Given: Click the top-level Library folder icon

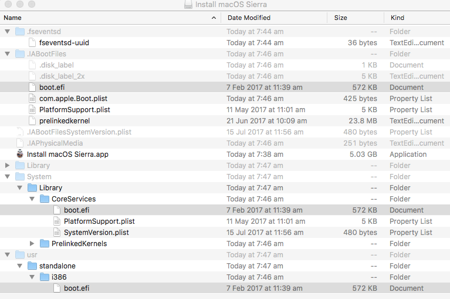Looking at the screenshot, I should point(20,166).
